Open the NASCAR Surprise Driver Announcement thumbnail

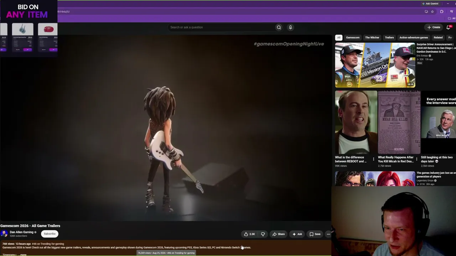375,65
